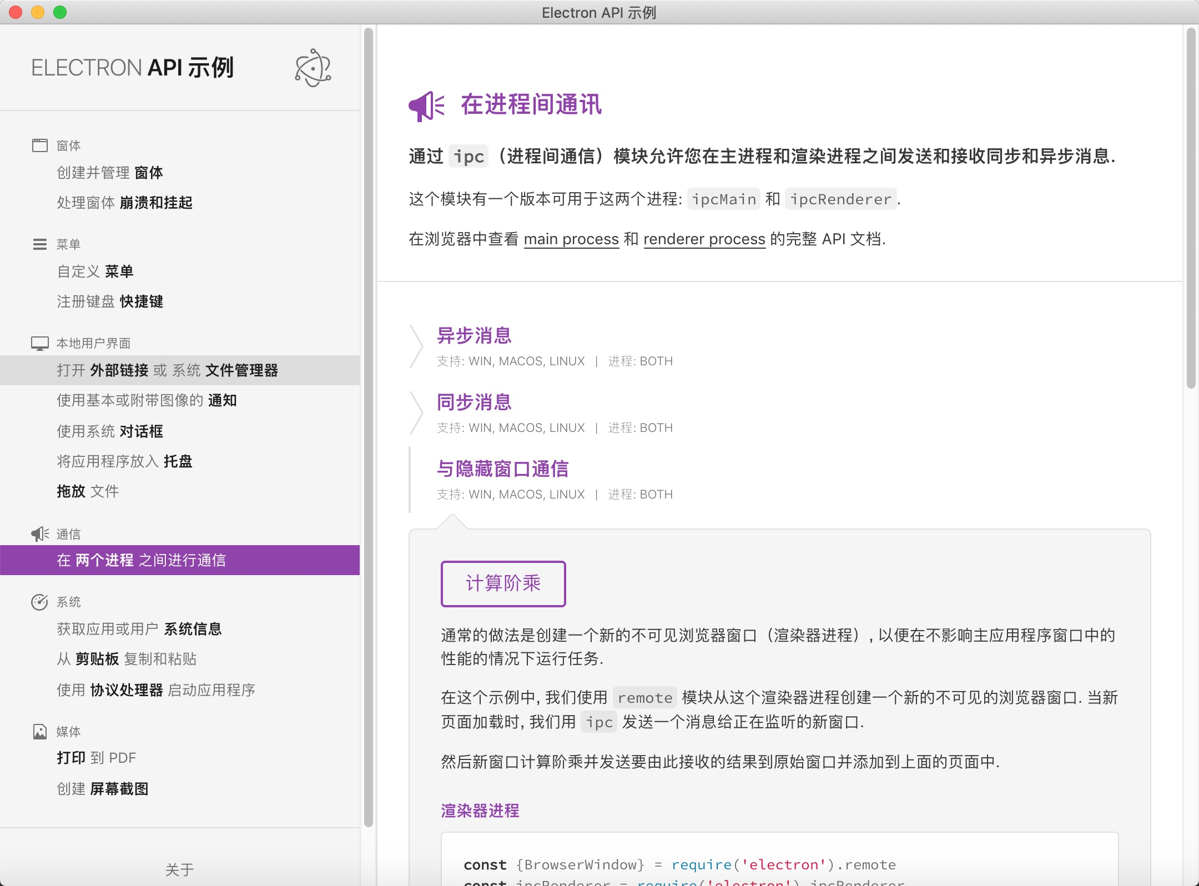Collapse the 与隐藏窗口通信 demo section
The image size is (1199, 886).
pos(502,470)
